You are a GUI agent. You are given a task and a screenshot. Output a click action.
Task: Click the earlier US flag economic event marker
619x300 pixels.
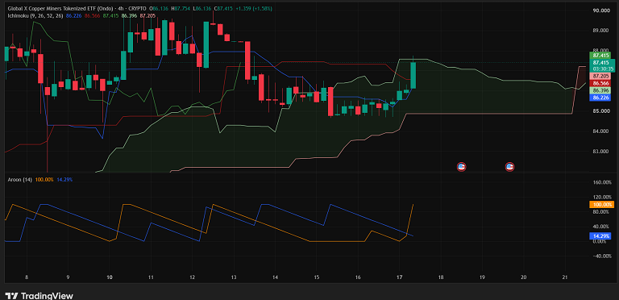tap(461, 167)
